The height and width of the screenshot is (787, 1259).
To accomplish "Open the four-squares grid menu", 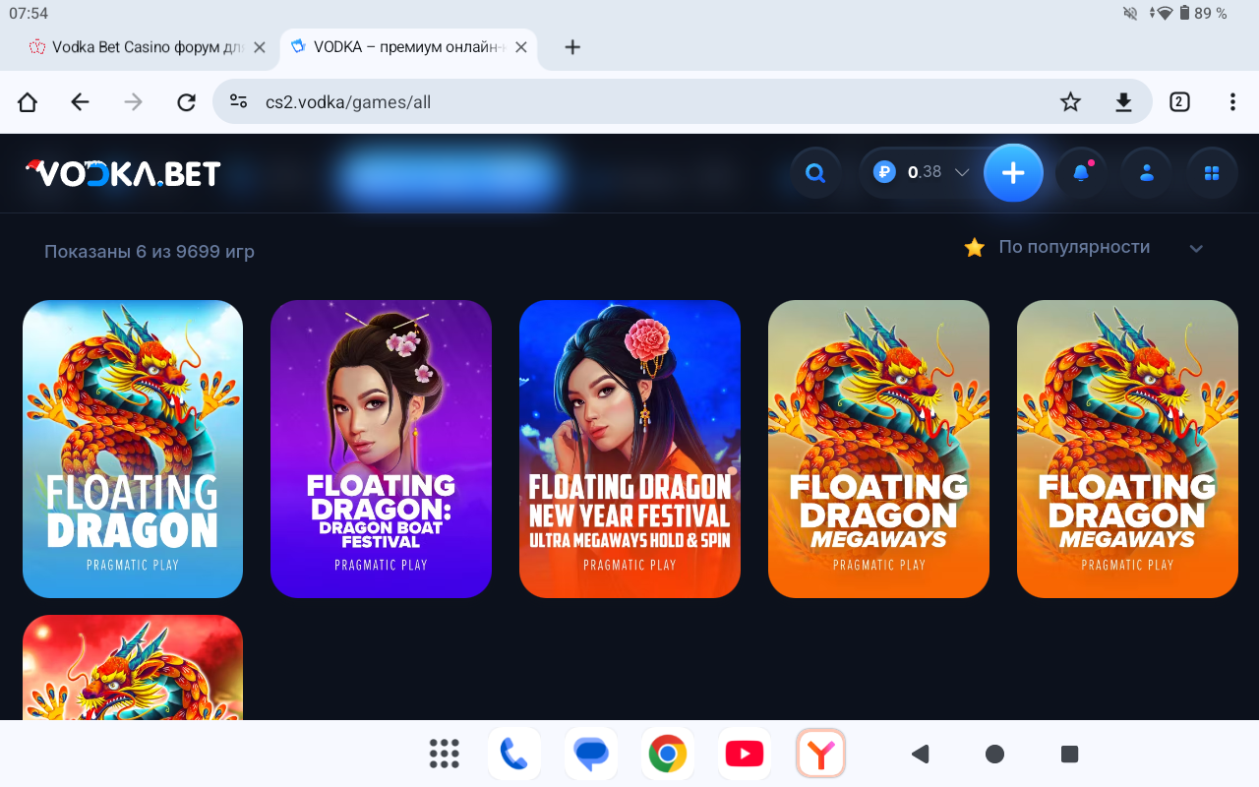I will point(1212,173).
